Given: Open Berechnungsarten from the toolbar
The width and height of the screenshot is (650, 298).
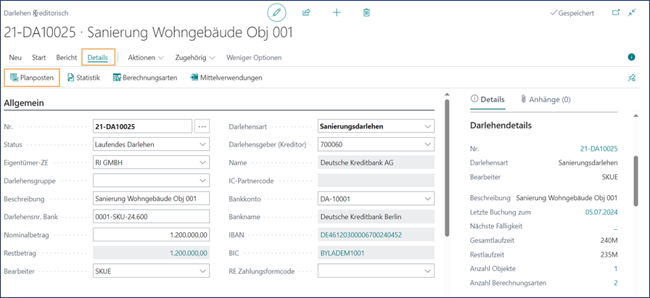Looking at the screenshot, I should [145, 78].
